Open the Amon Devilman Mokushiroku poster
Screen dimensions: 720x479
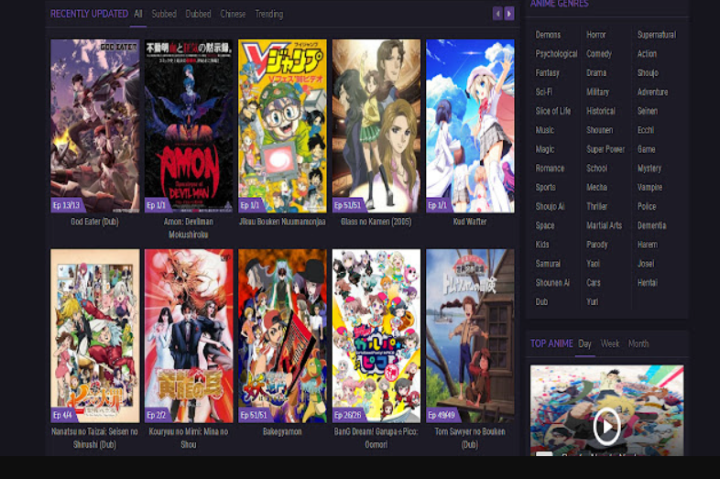coord(189,125)
